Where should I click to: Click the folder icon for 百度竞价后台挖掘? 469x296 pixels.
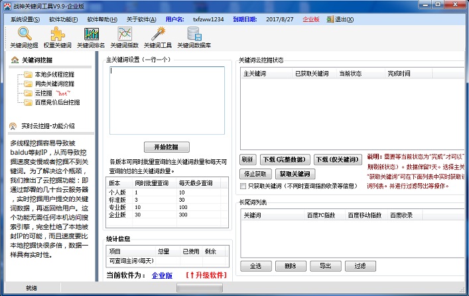tap(28, 102)
